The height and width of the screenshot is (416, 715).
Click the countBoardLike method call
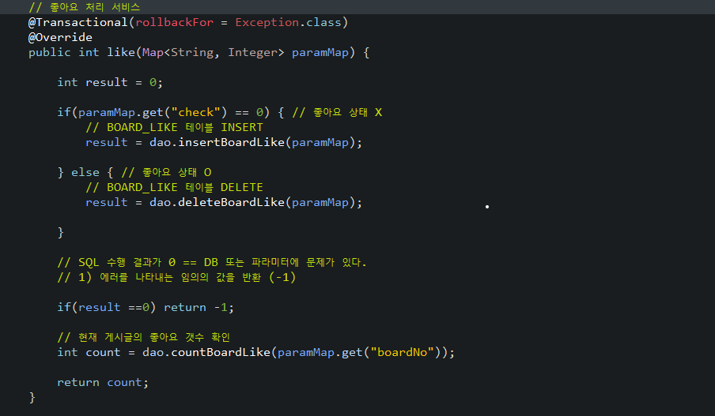point(220,353)
